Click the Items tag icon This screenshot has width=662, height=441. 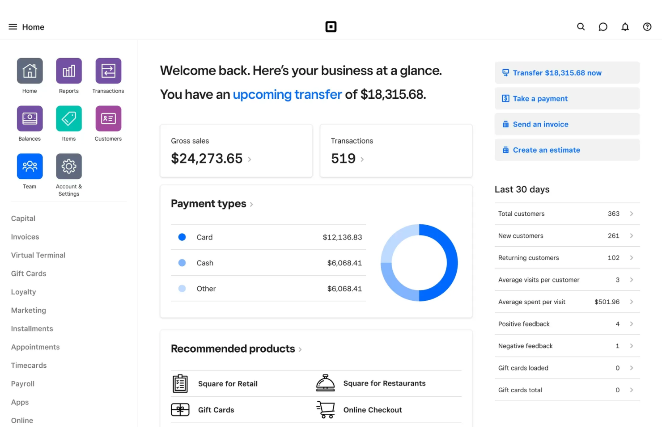pyautogui.click(x=68, y=118)
